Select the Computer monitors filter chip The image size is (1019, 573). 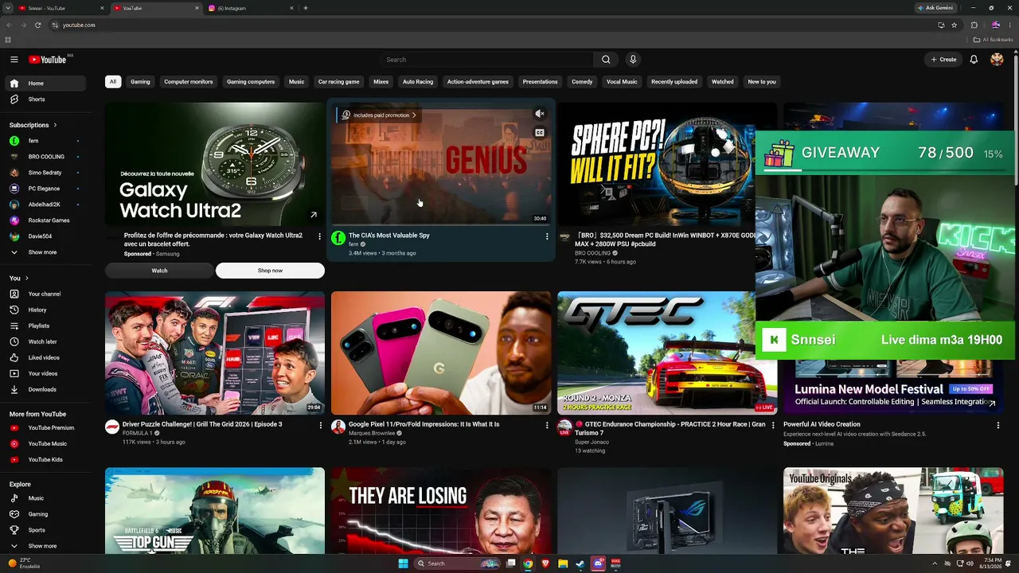(189, 82)
